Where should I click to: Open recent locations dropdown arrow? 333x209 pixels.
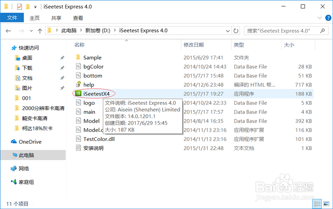[x=31, y=31]
